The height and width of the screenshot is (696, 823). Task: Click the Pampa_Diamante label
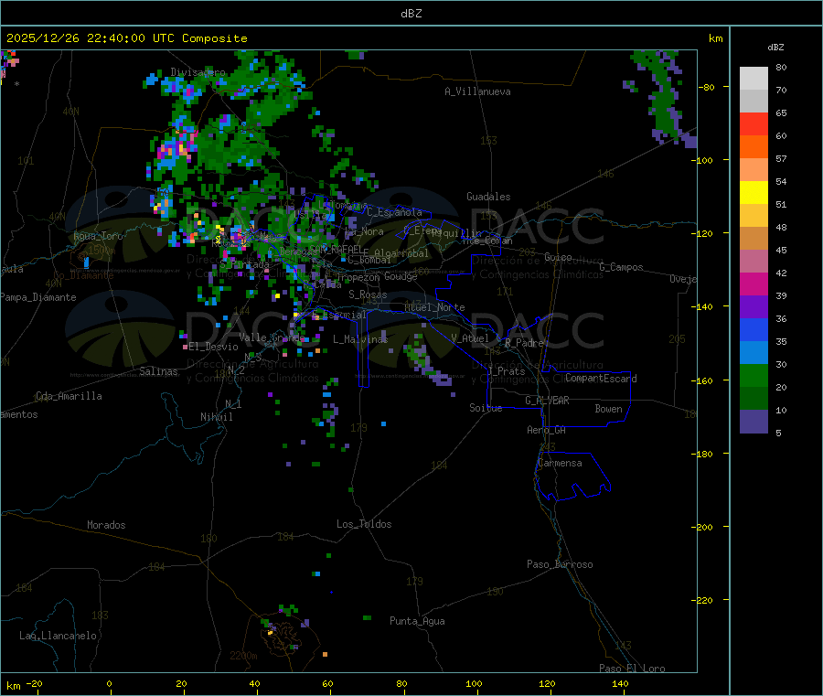38,297
